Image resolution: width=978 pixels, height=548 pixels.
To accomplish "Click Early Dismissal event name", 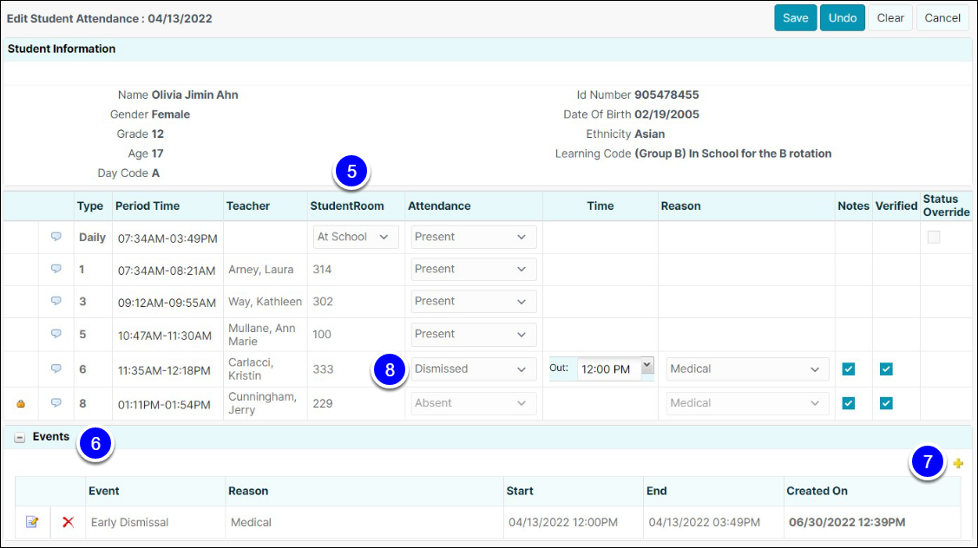I will [x=130, y=523].
